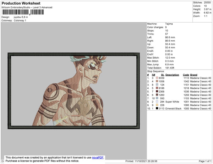
Task: Click the Width value '6.82 in'
Action: 208,13
